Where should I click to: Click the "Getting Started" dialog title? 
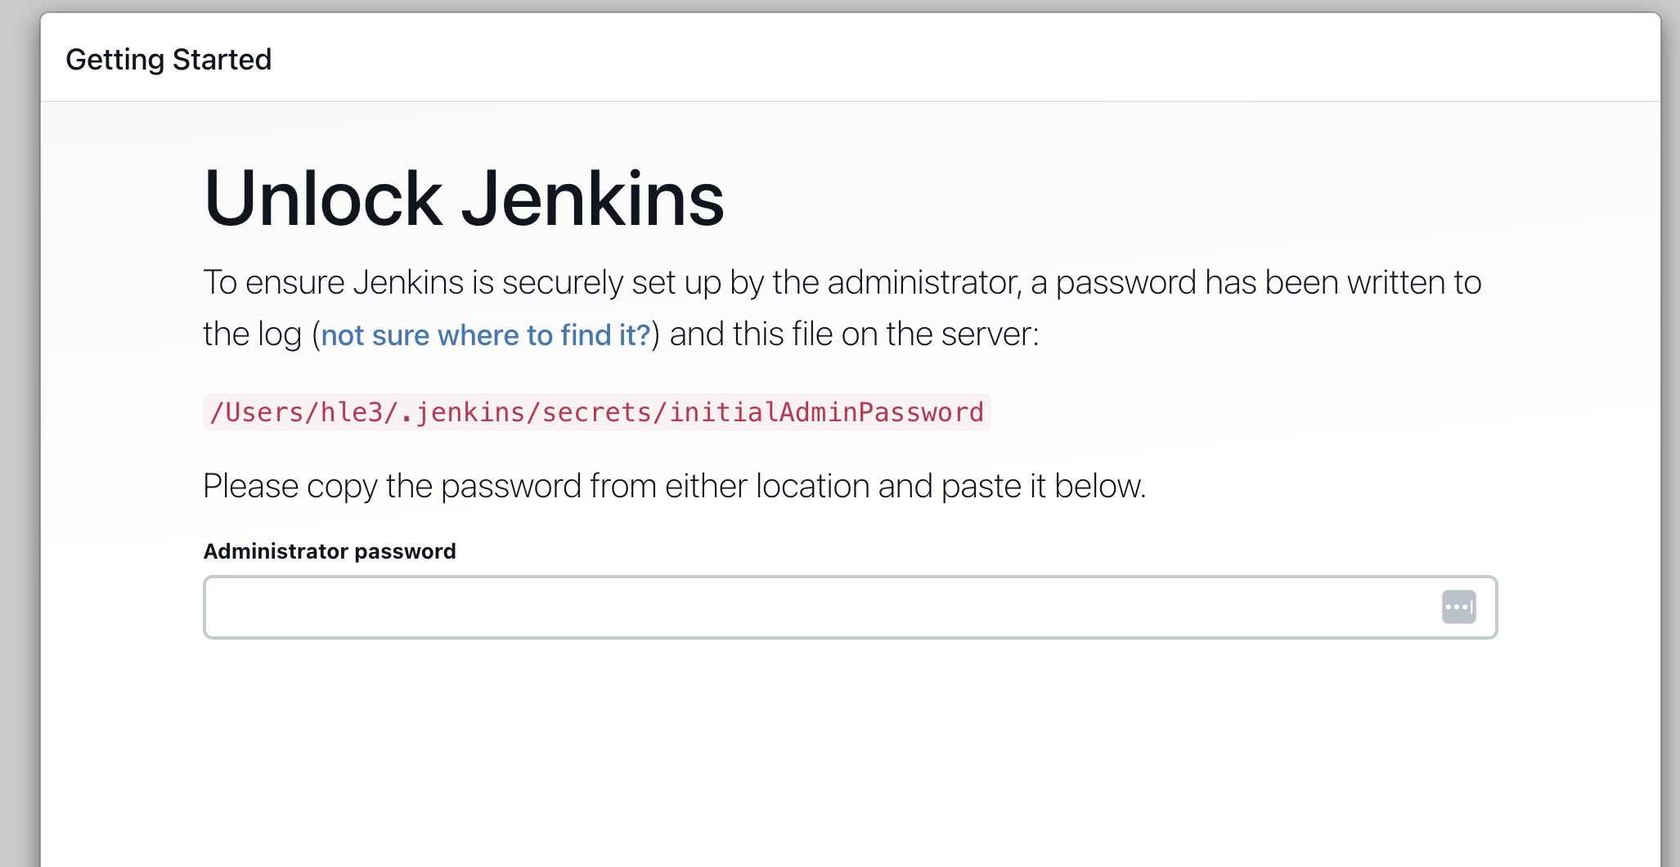pos(168,60)
